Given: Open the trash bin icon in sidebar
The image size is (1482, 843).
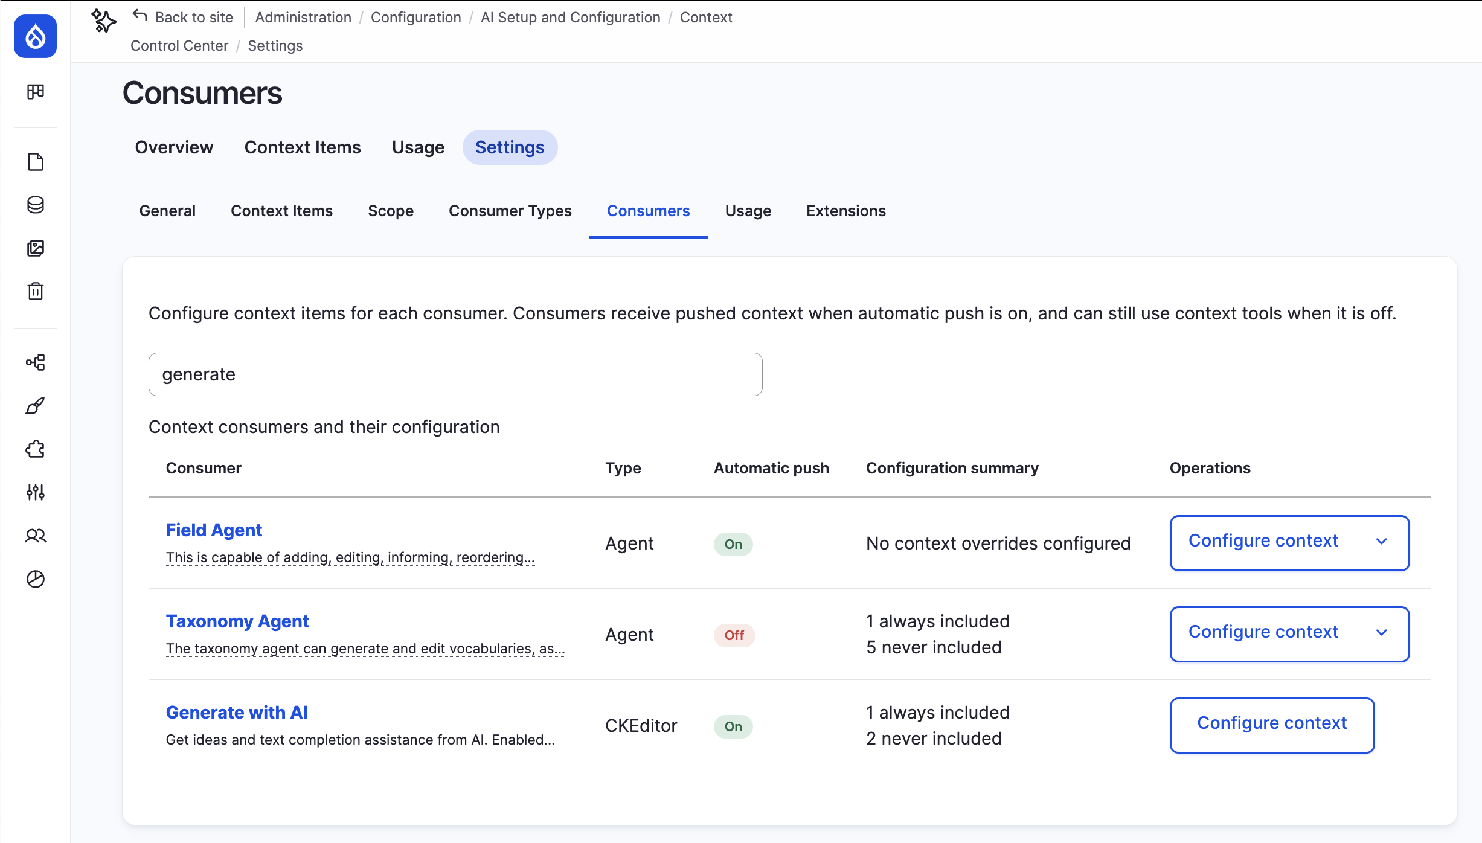Looking at the screenshot, I should coord(36,291).
